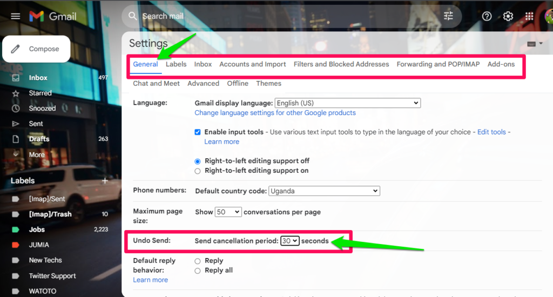Viewport: 553px width, 297px height.
Task: Show search options filter icon
Action: [x=448, y=16]
